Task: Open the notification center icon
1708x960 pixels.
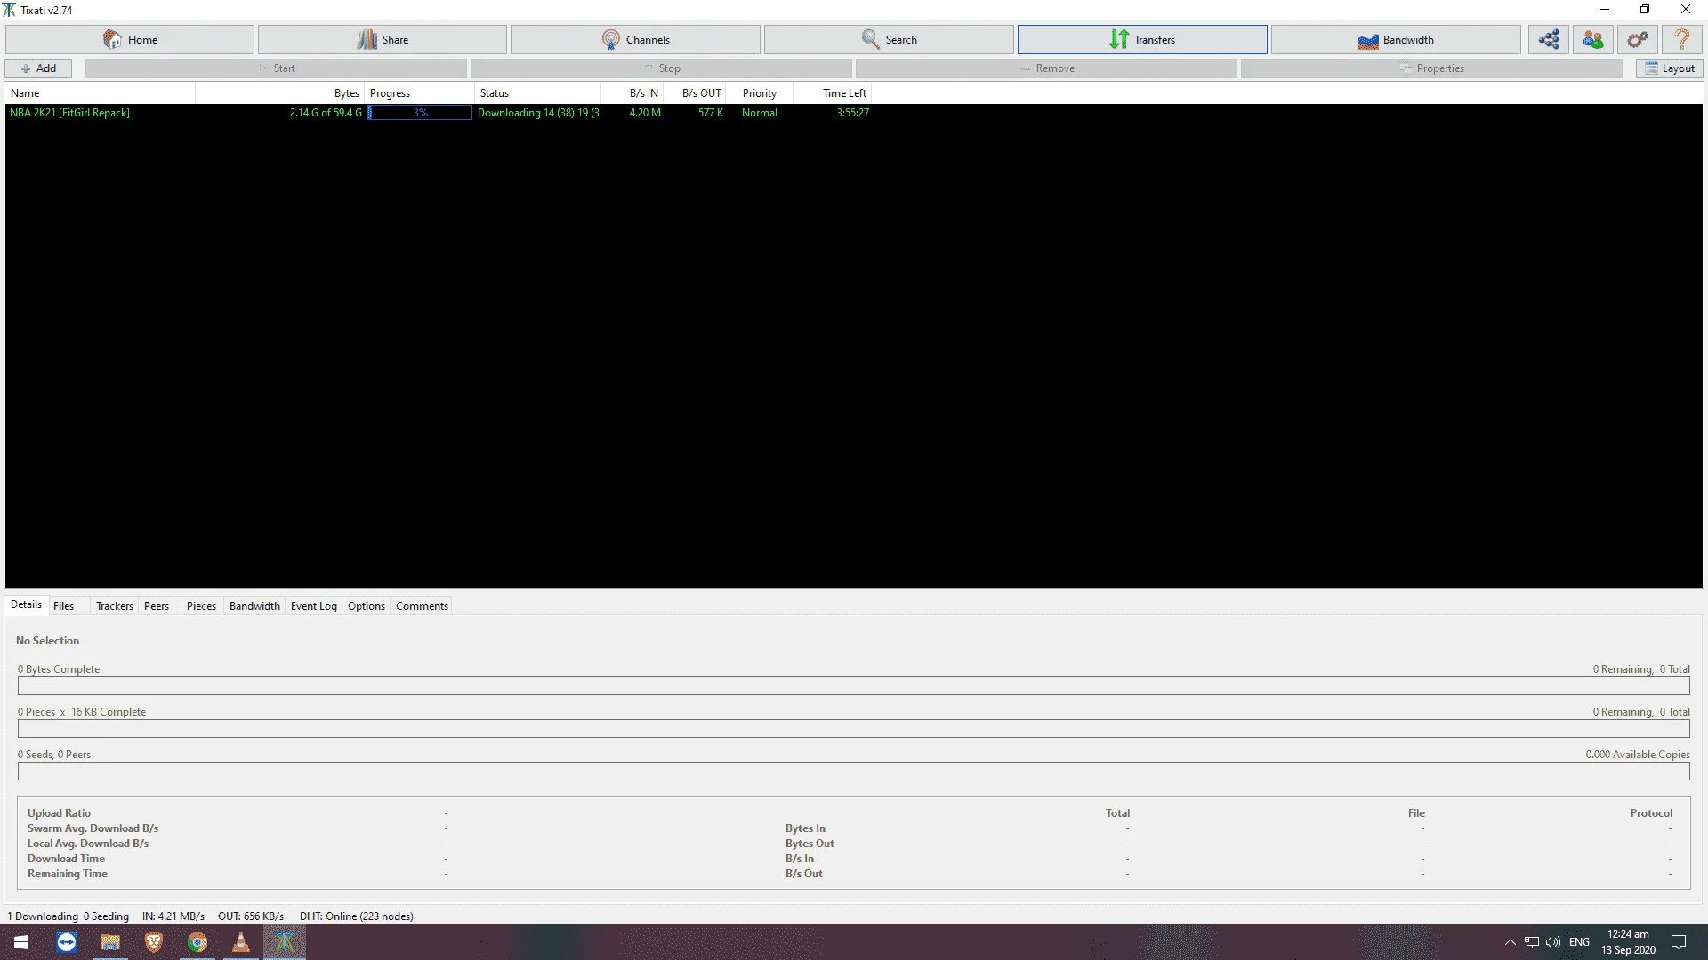Action: tap(1679, 942)
